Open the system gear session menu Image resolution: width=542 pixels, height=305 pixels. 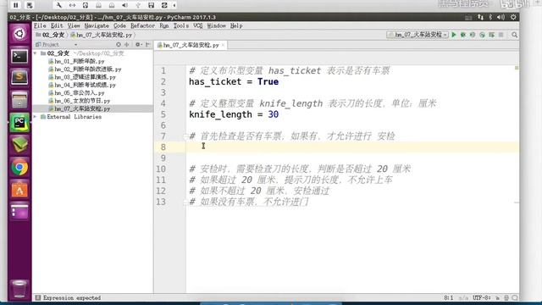[x=513, y=17]
